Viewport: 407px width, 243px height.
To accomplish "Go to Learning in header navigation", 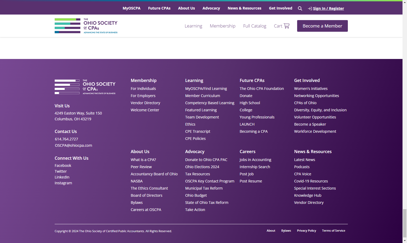I will click(x=193, y=26).
